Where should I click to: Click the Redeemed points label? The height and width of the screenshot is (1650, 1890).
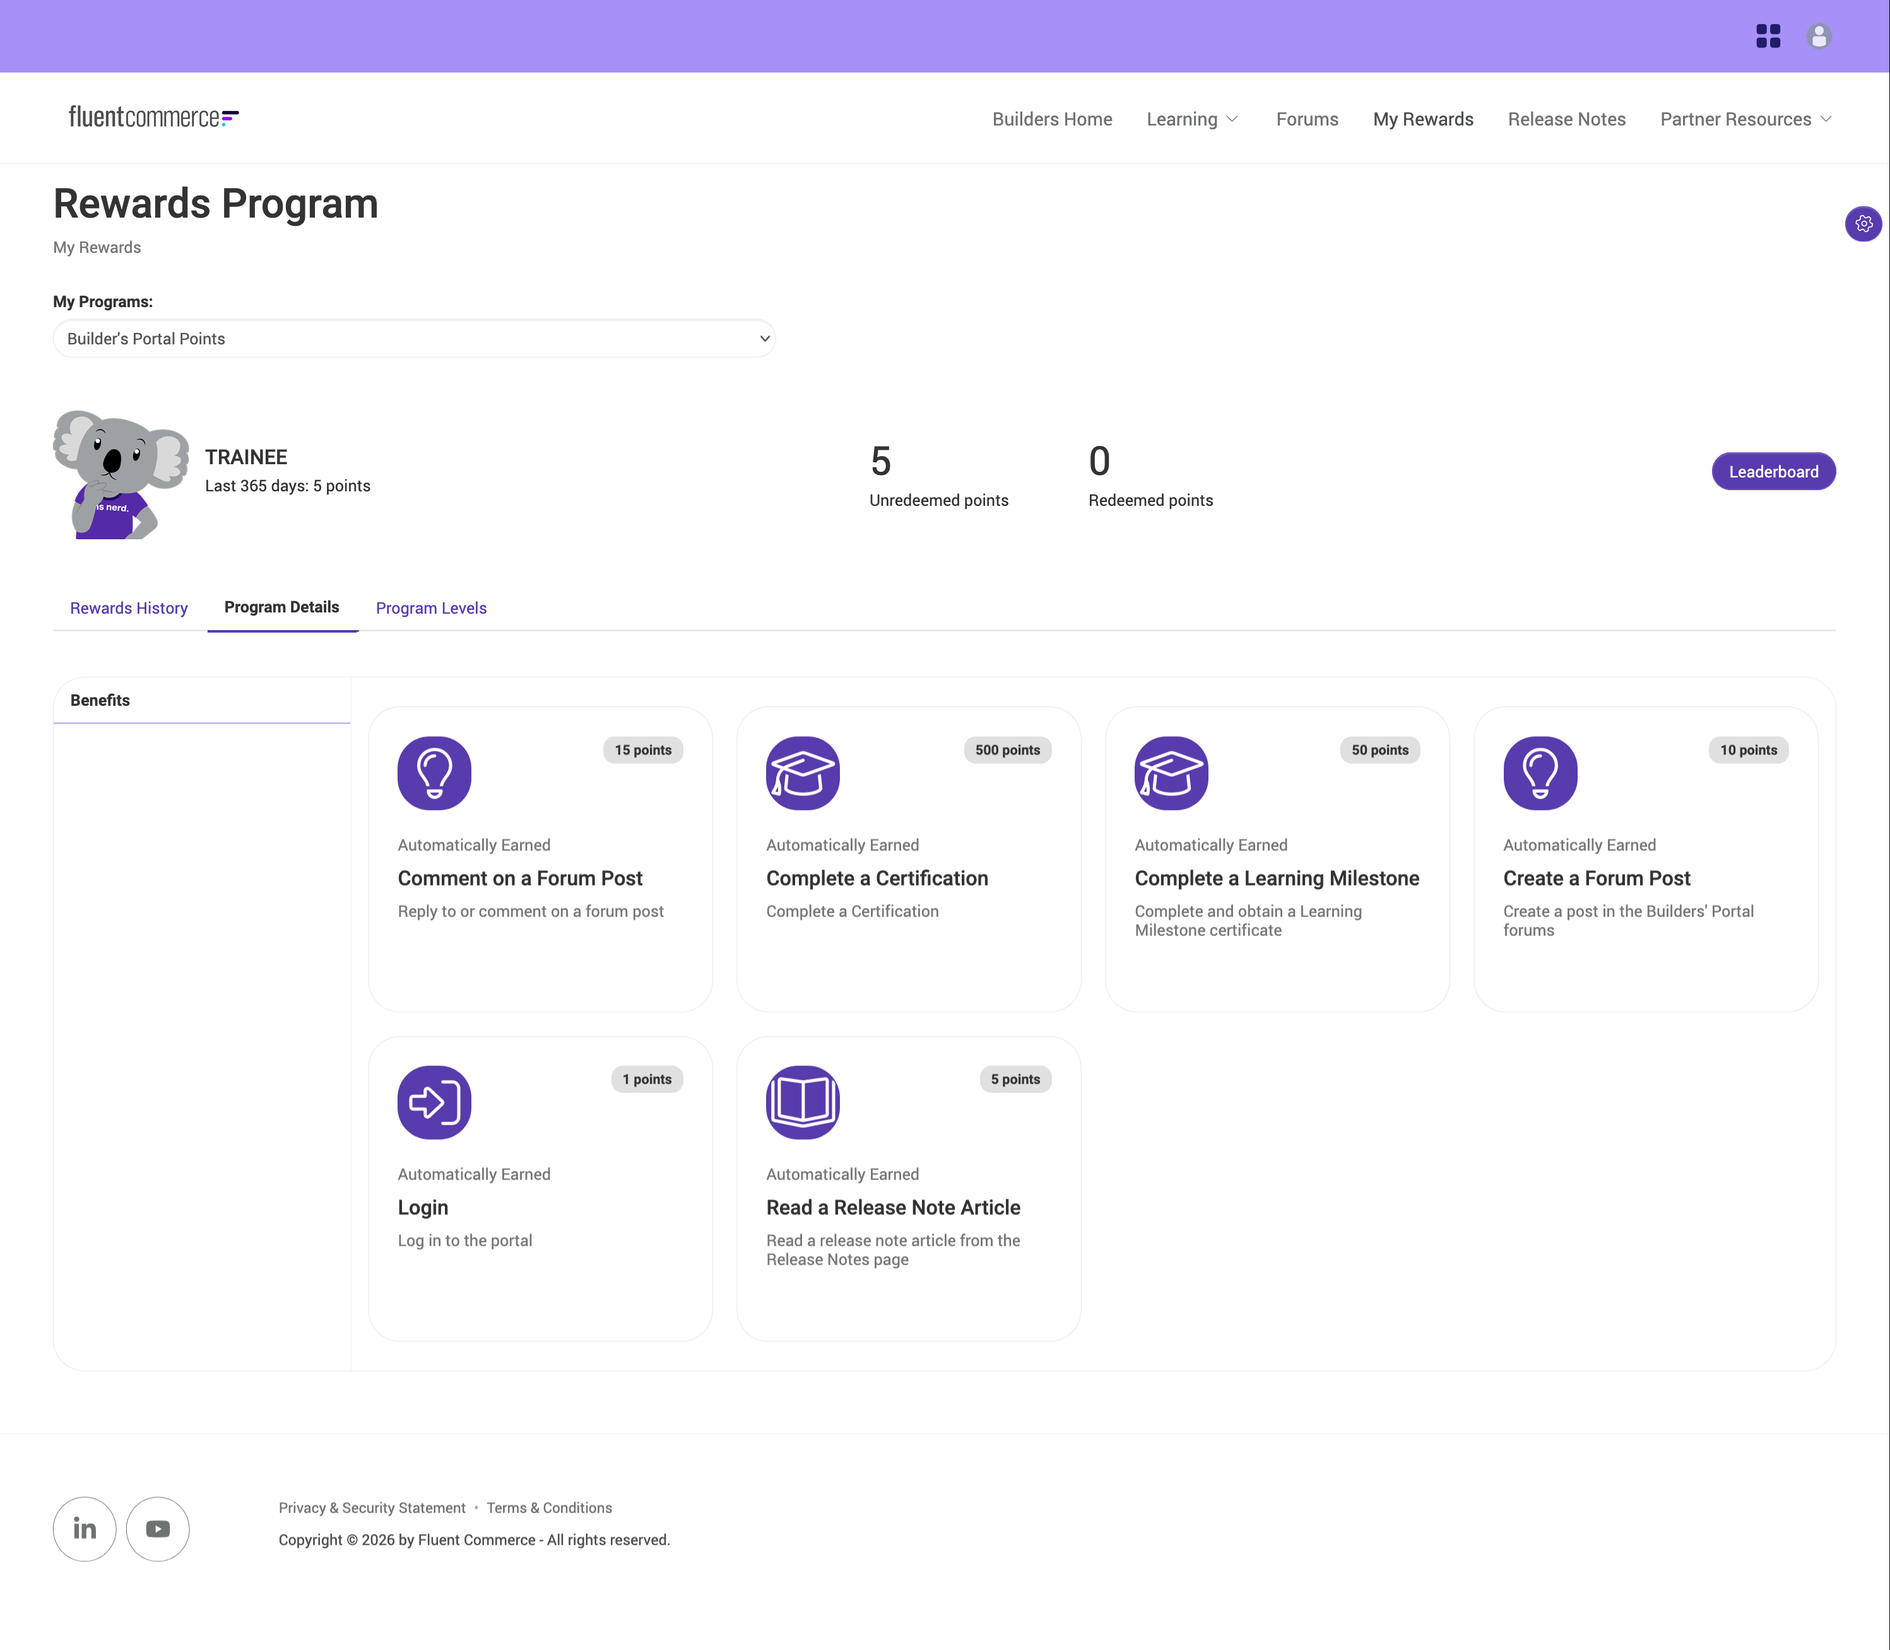point(1150,500)
